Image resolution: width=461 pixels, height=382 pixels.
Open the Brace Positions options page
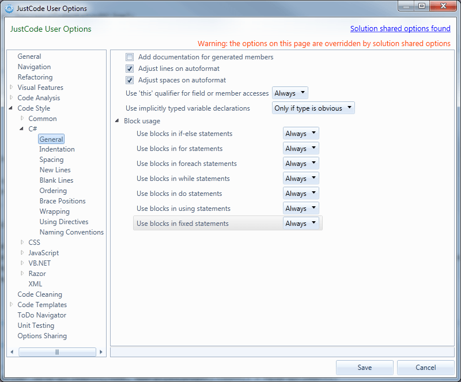tap(63, 201)
